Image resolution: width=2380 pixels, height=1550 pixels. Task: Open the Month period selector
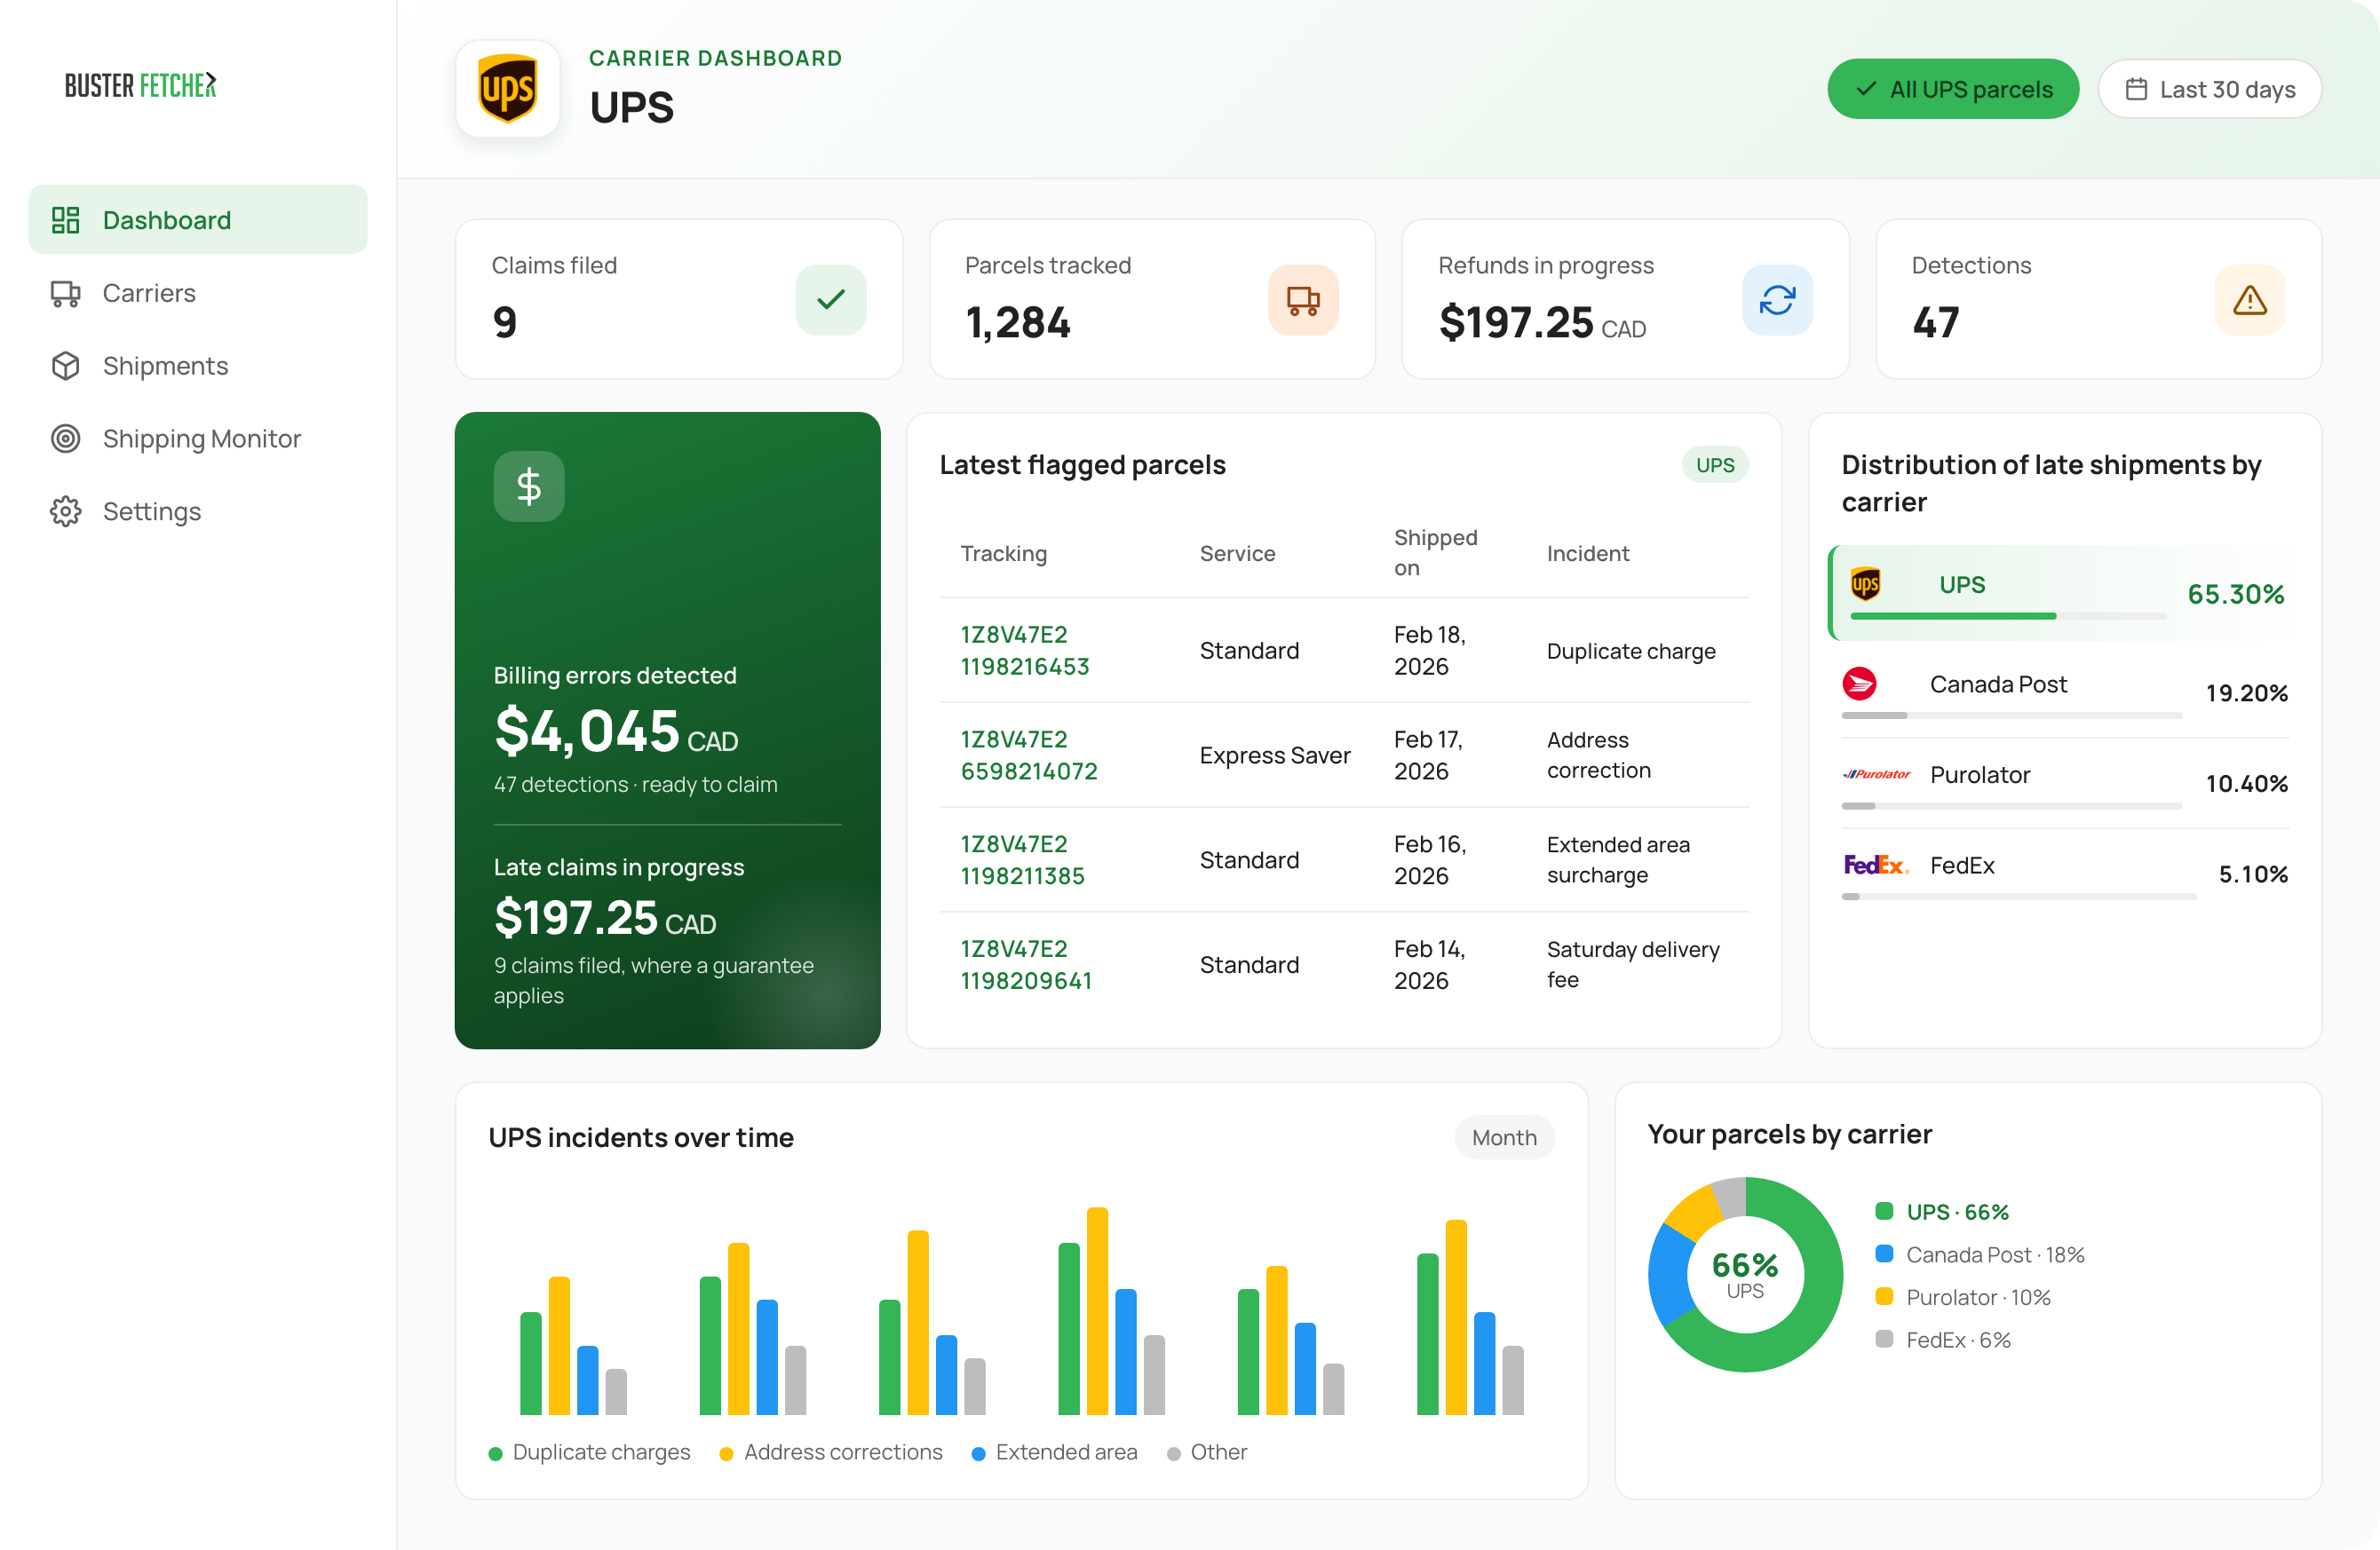pos(1504,1137)
